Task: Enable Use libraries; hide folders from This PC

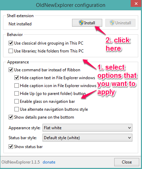Action: coord(11,51)
